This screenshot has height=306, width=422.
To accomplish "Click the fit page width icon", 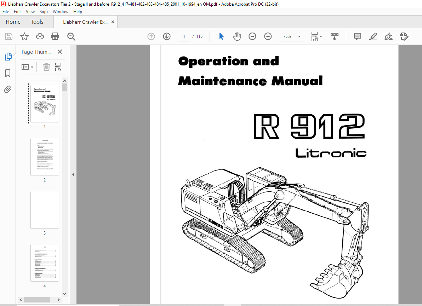I will coord(314,36).
